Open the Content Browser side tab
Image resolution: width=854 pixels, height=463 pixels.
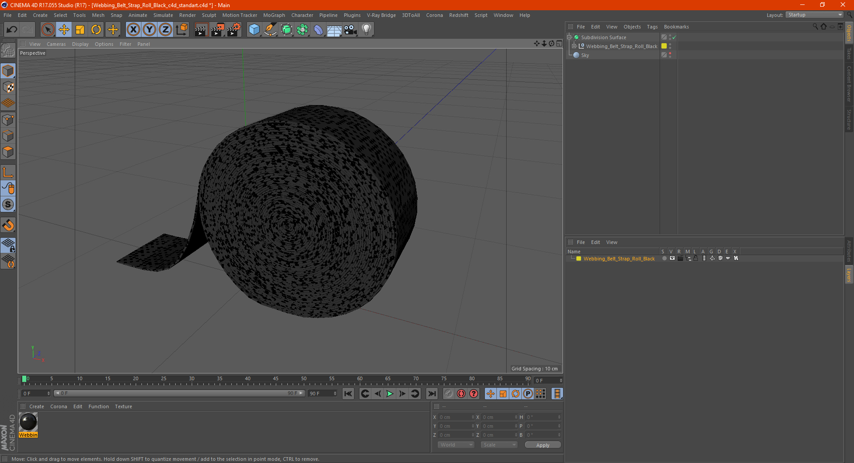click(849, 83)
